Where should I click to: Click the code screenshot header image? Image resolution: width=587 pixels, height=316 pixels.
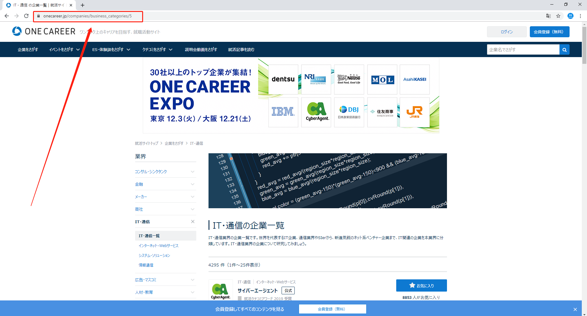(x=327, y=181)
